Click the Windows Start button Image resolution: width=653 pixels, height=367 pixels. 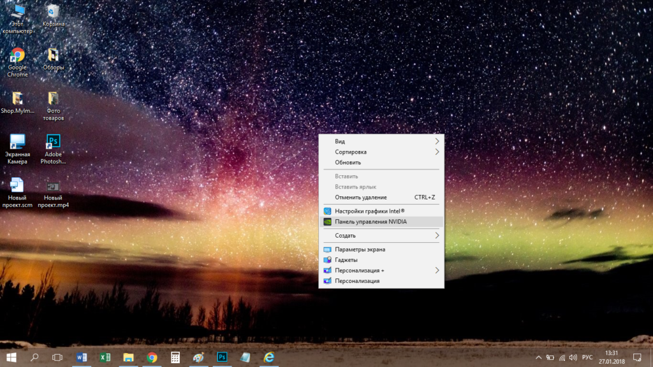(x=11, y=357)
